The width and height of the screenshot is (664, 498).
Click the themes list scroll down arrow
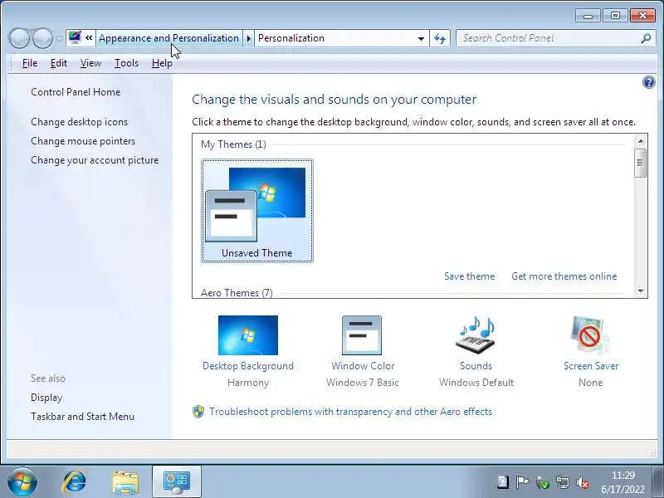coord(640,291)
